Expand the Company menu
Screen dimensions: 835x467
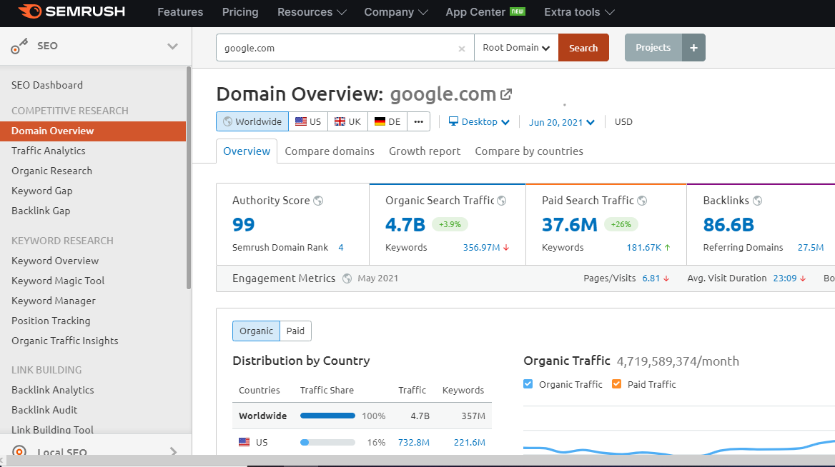tap(395, 11)
